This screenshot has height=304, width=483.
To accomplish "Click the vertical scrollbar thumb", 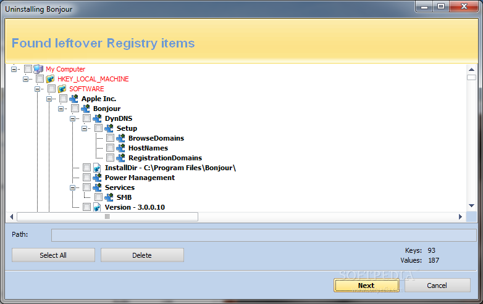I will tap(471, 78).
